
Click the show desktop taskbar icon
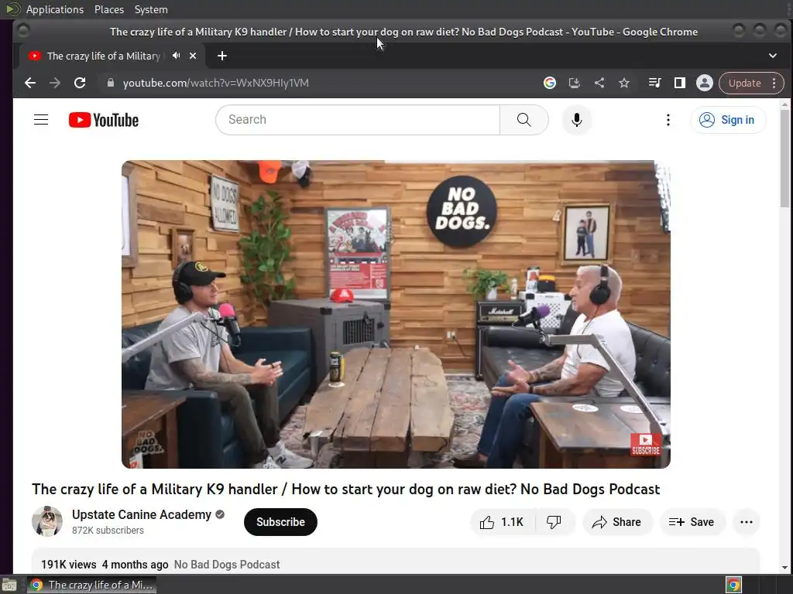point(9,585)
